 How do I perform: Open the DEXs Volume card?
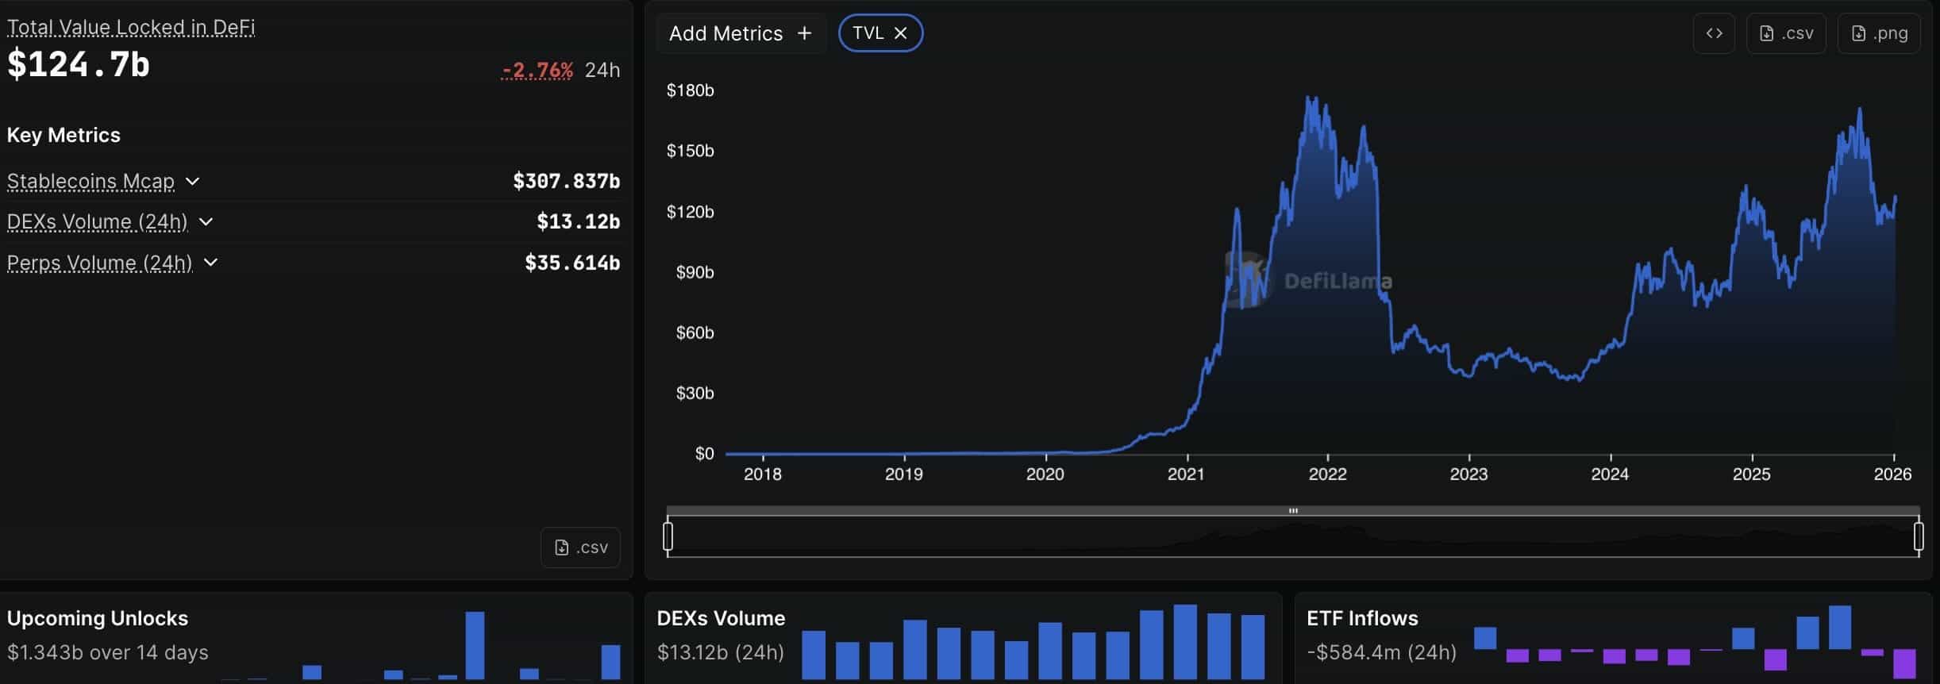[x=721, y=618]
